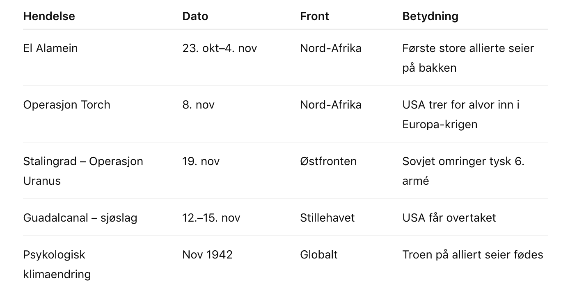Click the Stalingrad – Operasjon Uranus cell
The width and height of the screenshot is (577, 297).
pyautogui.click(x=83, y=171)
